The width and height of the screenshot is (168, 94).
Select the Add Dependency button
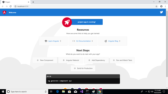pyautogui.click(x=96, y=60)
